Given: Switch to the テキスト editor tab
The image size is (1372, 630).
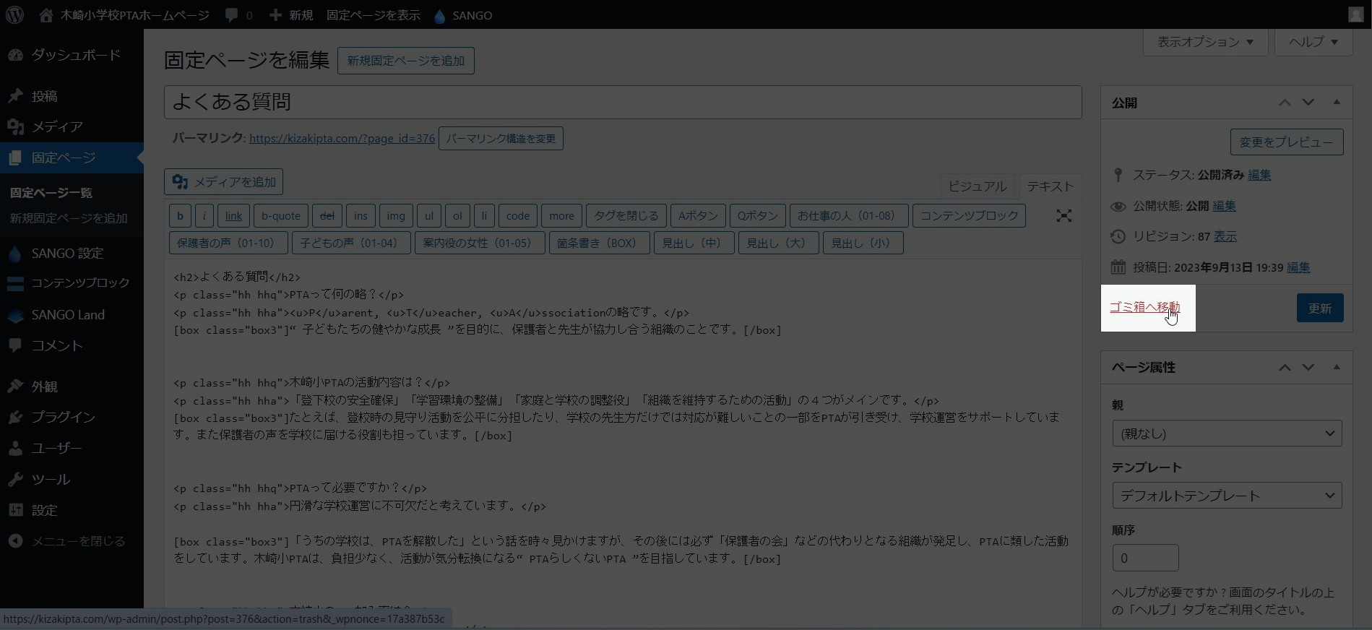Looking at the screenshot, I should (x=1050, y=186).
